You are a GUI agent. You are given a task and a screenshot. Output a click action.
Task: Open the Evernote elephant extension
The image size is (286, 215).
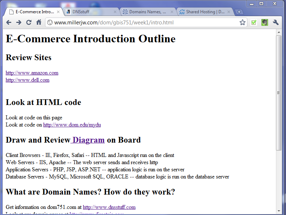(265, 23)
